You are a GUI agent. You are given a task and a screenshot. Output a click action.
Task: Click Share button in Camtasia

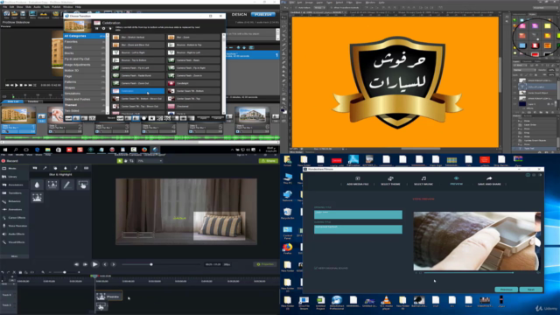(269, 161)
